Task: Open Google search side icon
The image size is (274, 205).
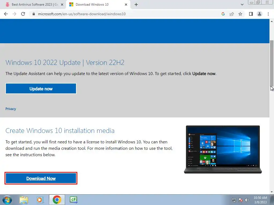Action: [x=223, y=14]
